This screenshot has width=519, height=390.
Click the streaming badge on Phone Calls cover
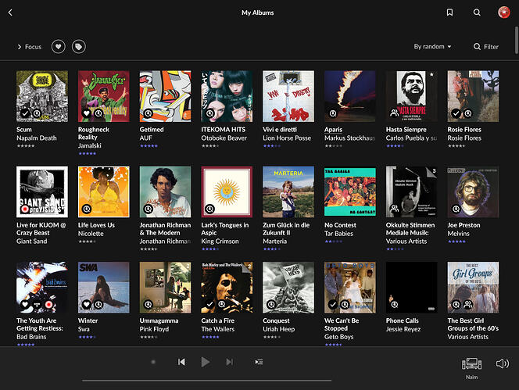(x=395, y=304)
